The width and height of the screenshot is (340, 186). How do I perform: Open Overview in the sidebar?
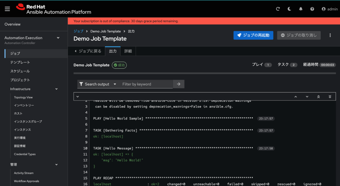(x=34, y=24)
